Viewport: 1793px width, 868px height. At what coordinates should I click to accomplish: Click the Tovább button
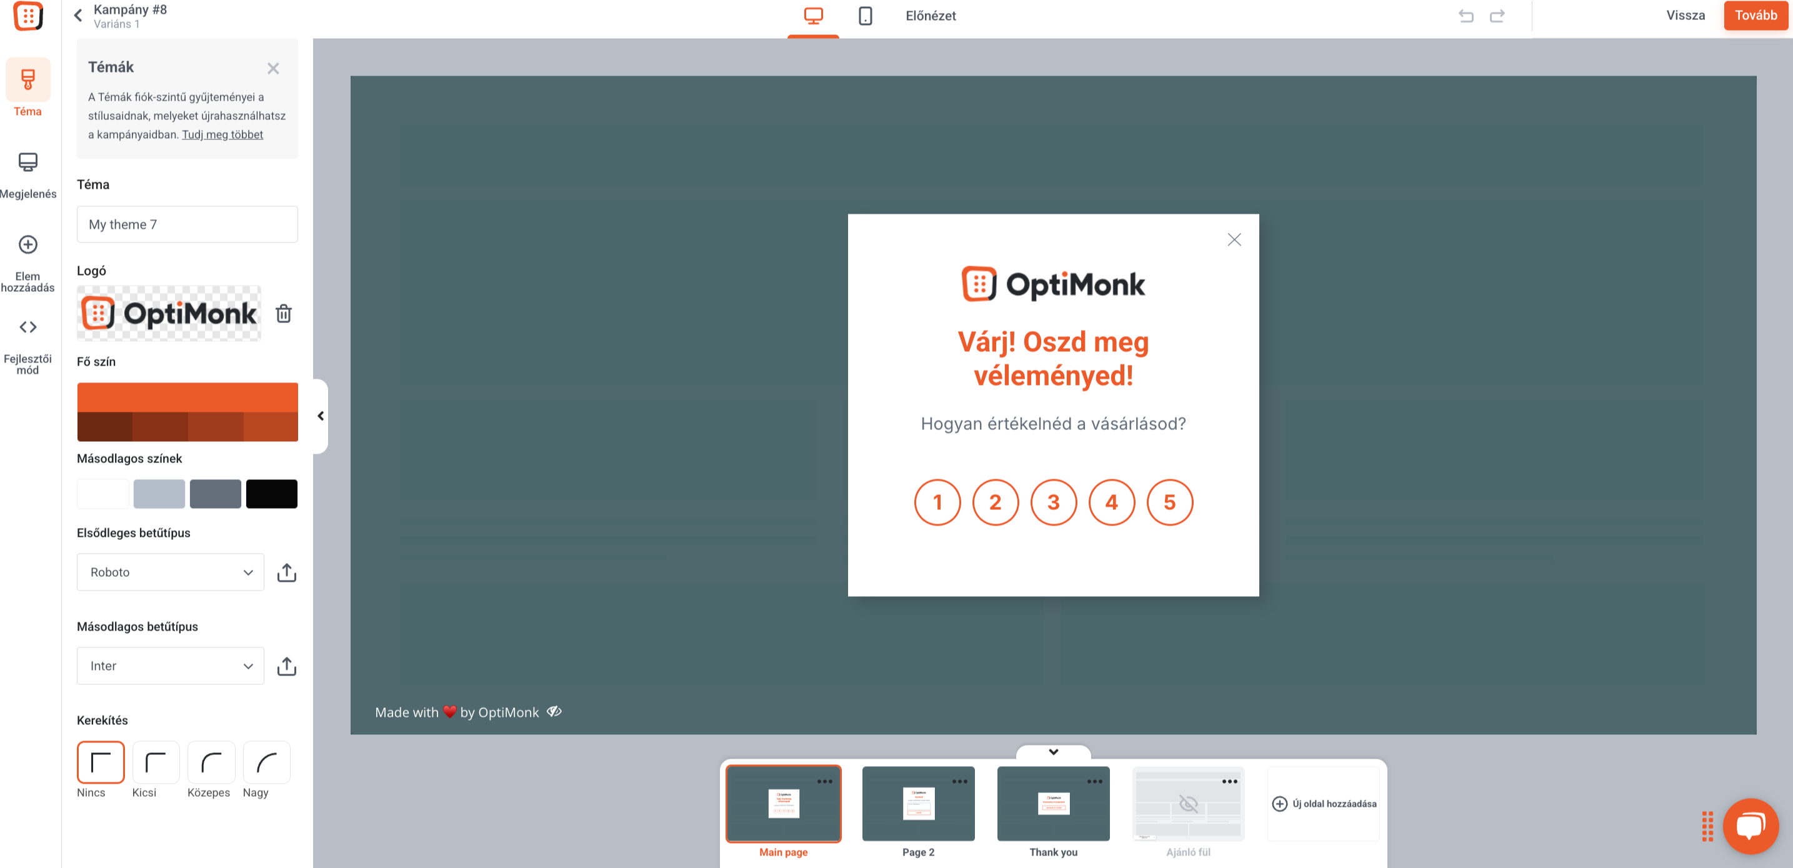[x=1756, y=16]
